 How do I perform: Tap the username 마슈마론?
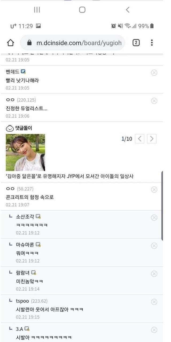[25, 244]
